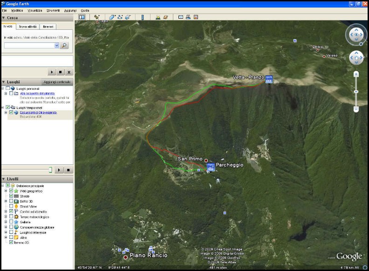369x271 pixels.
Task: Open the search box dropdown arrow
Action: tap(56, 46)
